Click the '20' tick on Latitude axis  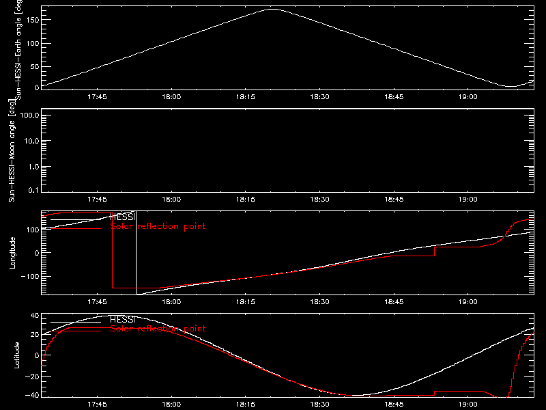pos(35,334)
